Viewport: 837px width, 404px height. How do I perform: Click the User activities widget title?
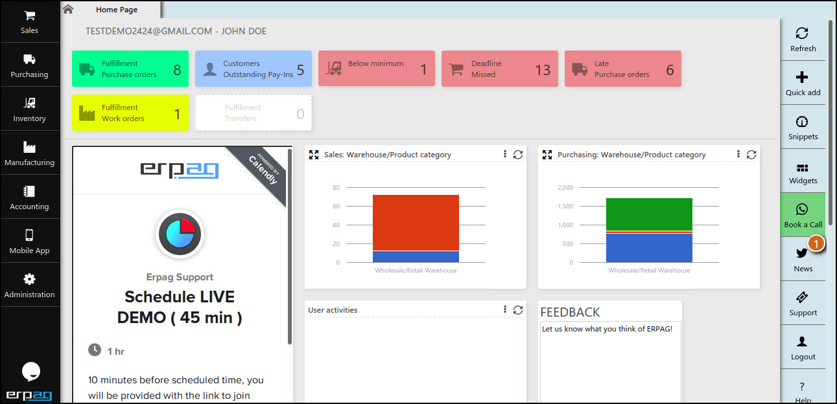[333, 310]
